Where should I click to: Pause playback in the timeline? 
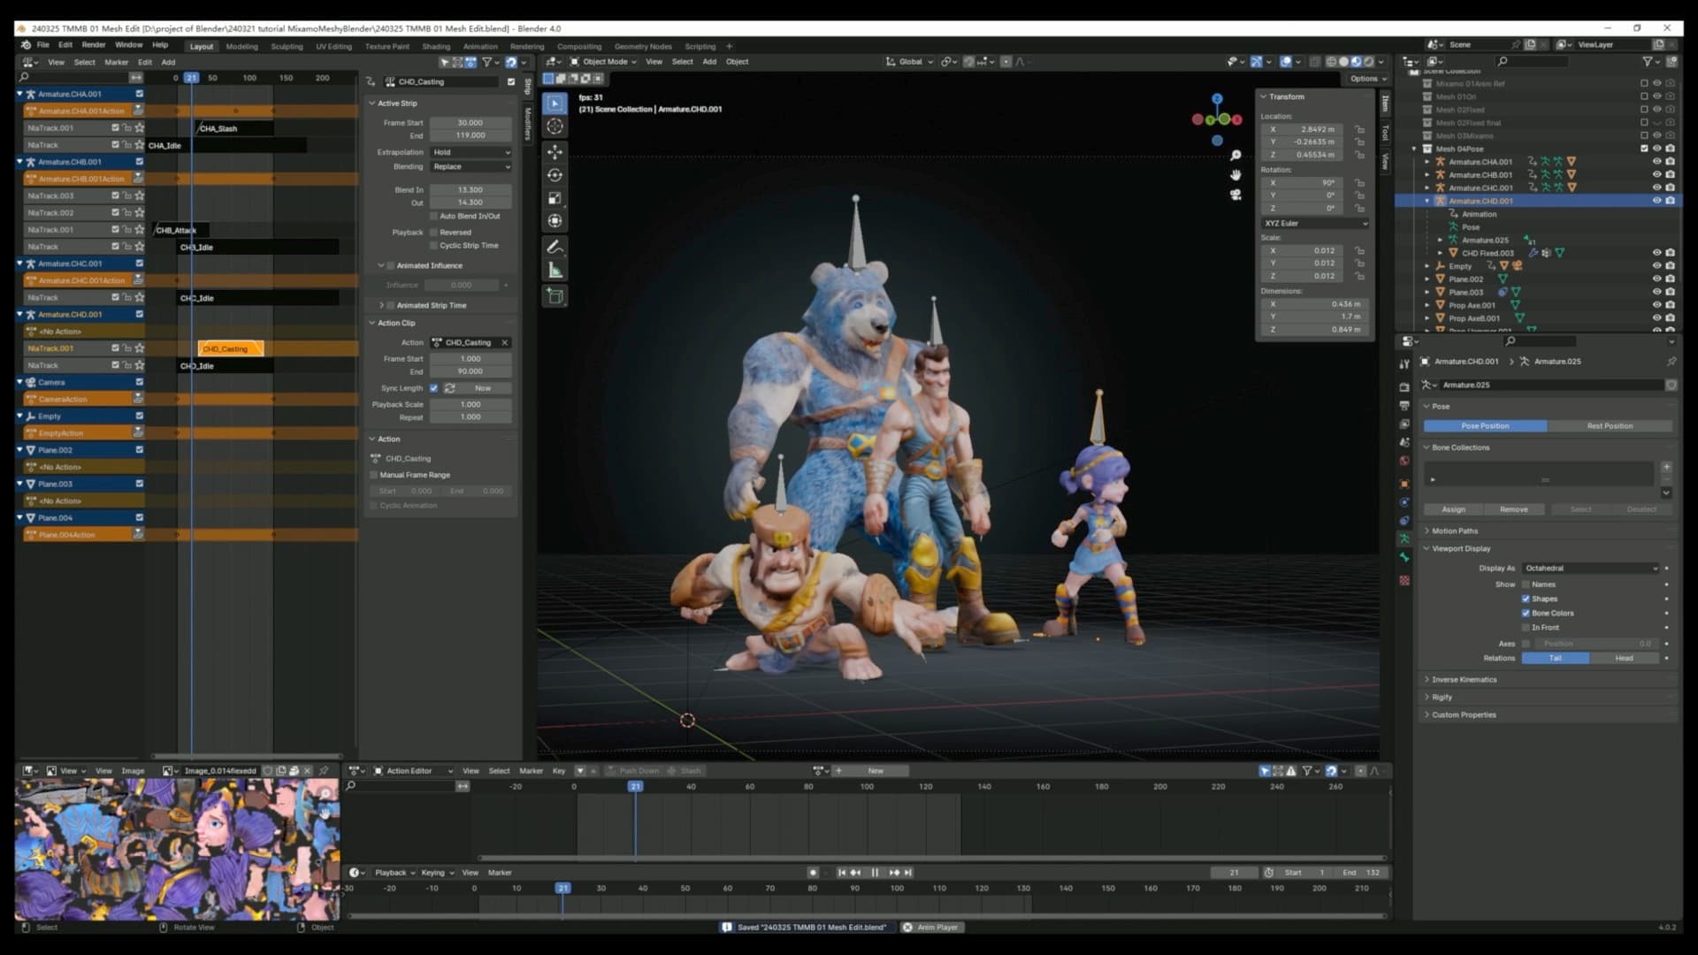875,873
